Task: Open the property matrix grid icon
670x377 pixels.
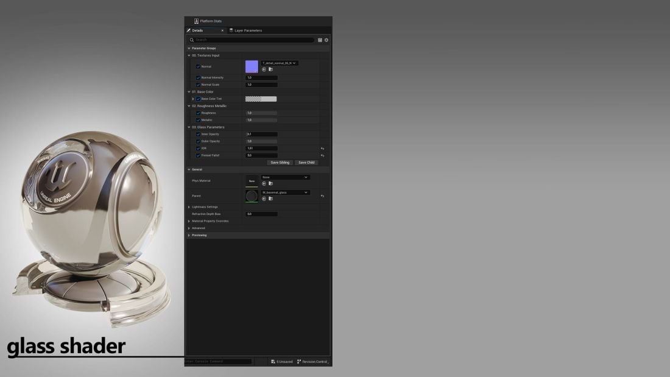Action: coord(320,40)
